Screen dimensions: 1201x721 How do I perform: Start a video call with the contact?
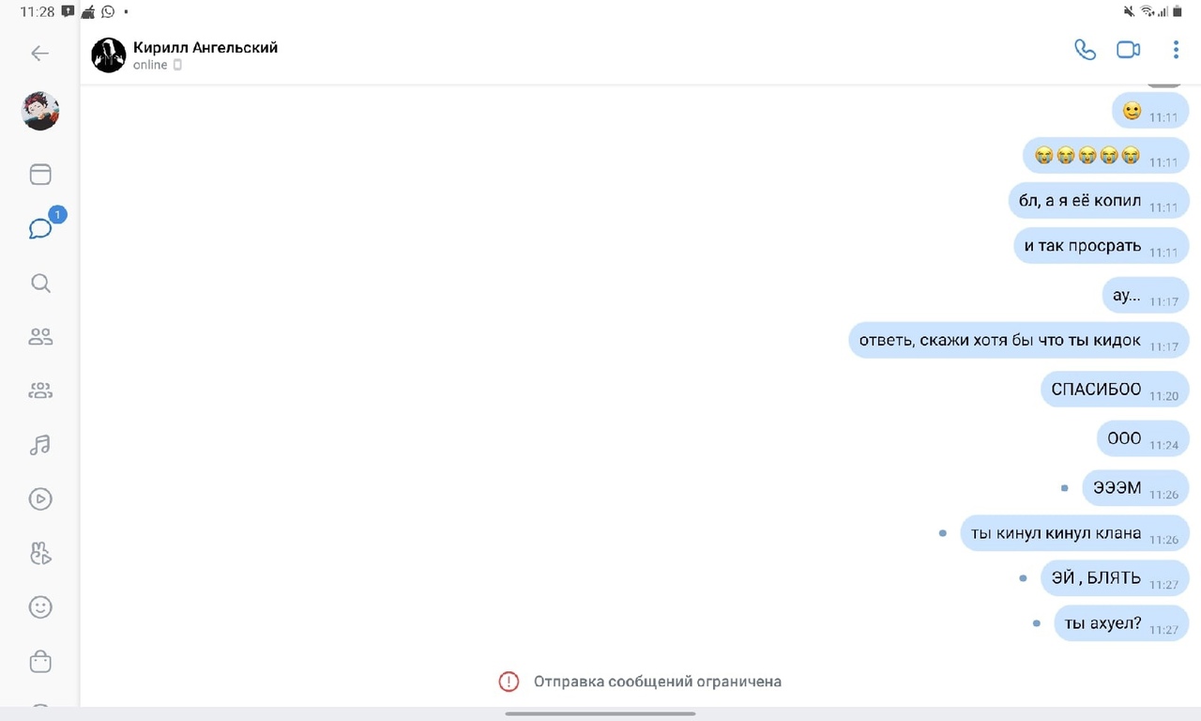1128,51
